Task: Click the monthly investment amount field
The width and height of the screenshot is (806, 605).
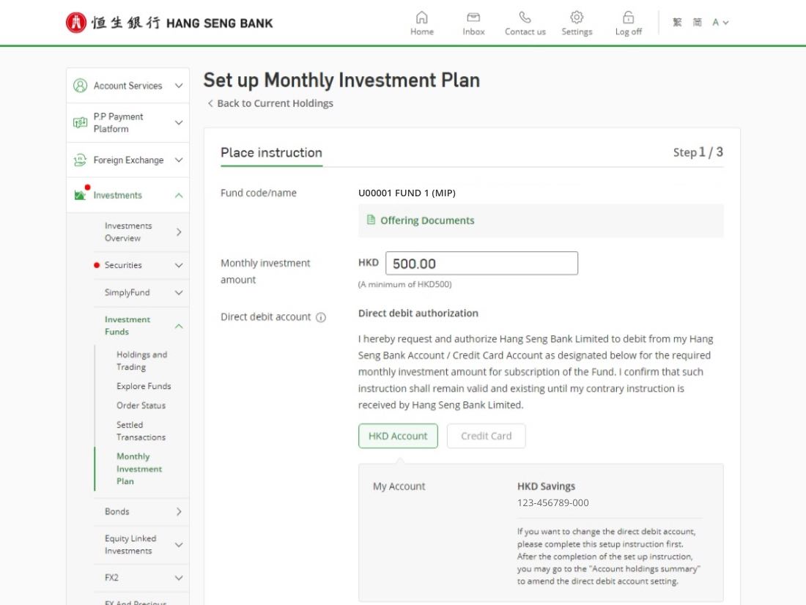Action: tap(481, 264)
